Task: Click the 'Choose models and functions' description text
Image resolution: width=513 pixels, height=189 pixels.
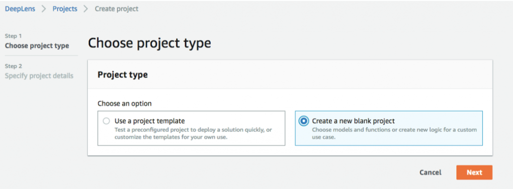Action: [394, 133]
